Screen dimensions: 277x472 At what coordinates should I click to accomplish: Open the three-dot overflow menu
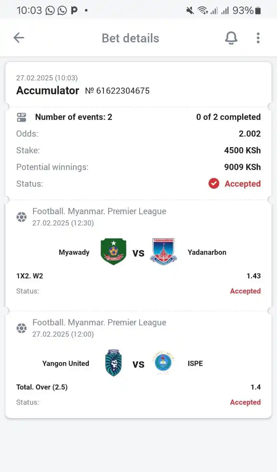point(258,38)
